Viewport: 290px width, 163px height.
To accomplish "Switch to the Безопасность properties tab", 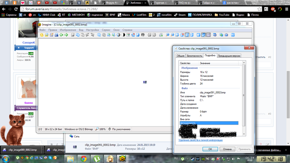I will (x=194, y=56).
